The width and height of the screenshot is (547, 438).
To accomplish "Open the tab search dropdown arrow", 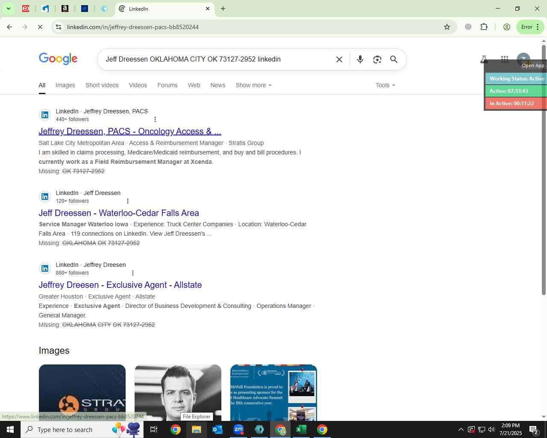I will [8, 9].
